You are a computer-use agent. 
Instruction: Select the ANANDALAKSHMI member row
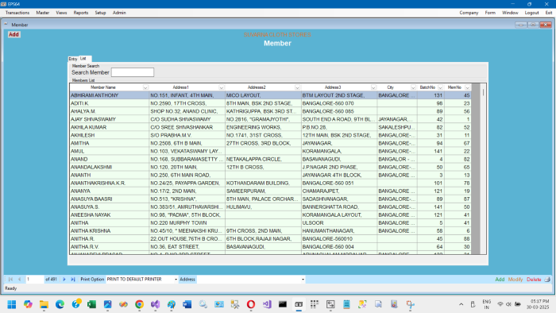(x=271, y=167)
